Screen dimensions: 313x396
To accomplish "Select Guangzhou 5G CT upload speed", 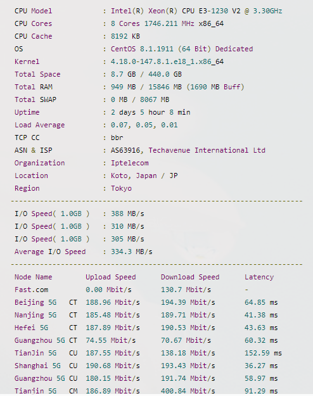I will pos(110,340).
